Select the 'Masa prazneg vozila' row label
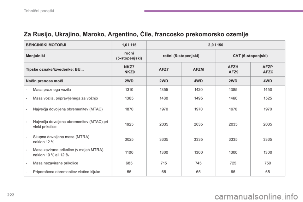The height and width of the screenshot is (202, 303). (51, 89)
